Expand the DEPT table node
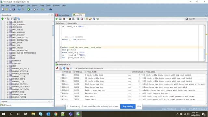This screenshot has height=117, width=208. tap(7, 56)
